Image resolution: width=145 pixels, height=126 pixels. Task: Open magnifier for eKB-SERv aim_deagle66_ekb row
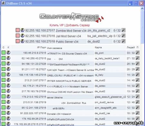click(x=138, y=107)
